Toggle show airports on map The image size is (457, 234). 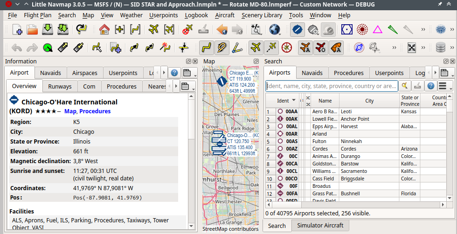(x=298, y=29)
